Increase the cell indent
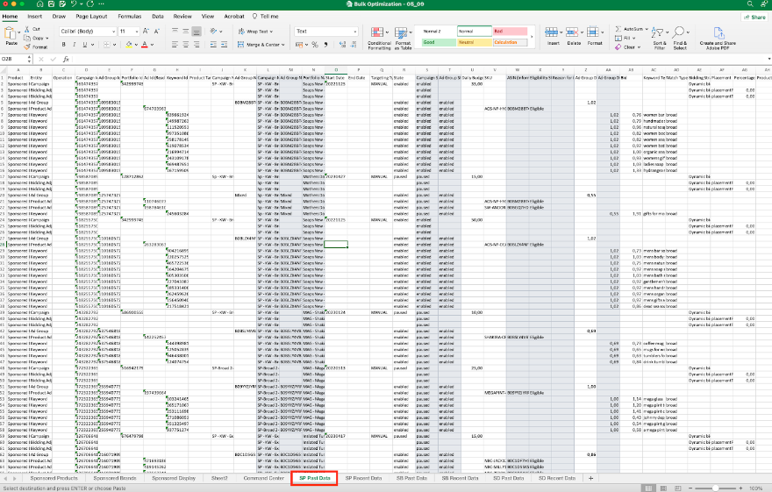 (224, 44)
